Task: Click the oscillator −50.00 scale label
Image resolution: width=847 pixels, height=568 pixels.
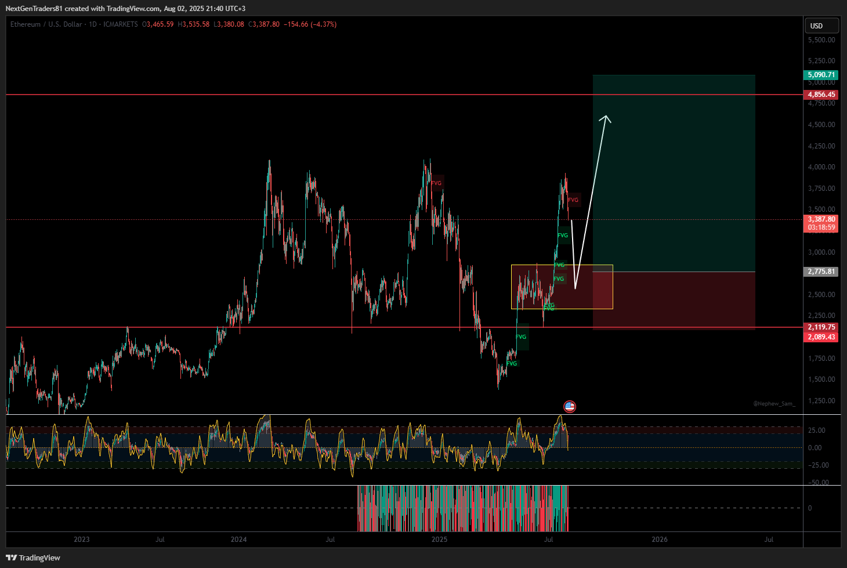Action: 818,483
